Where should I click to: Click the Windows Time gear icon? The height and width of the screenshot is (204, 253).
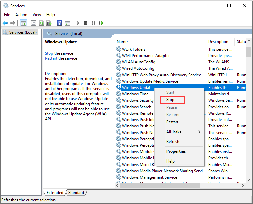click(118, 94)
